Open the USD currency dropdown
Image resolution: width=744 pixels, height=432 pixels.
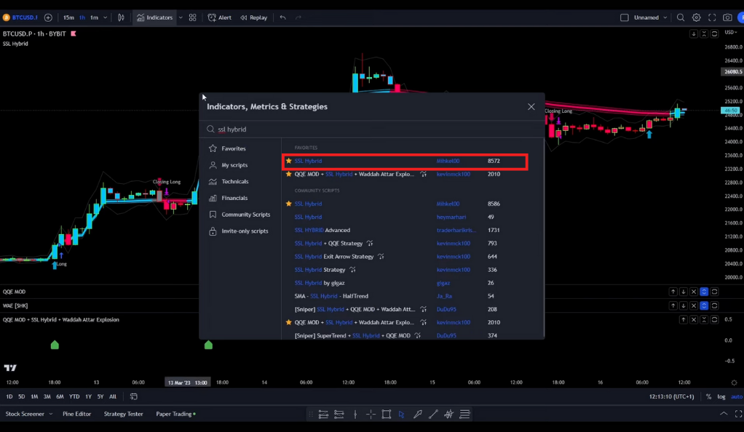pos(731,32)
